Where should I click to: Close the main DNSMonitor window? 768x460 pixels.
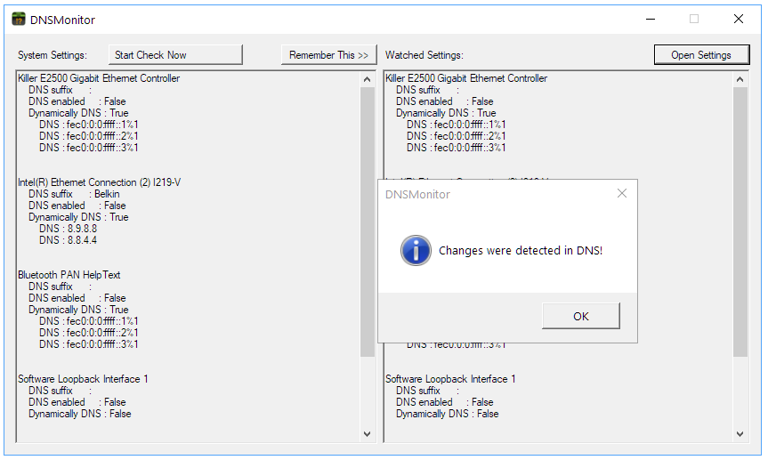pyautogui.click(x=739, y=20)
